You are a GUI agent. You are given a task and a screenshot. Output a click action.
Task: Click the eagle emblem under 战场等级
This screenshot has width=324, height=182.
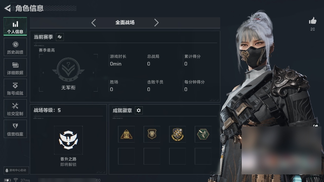(x=68, y=140)
